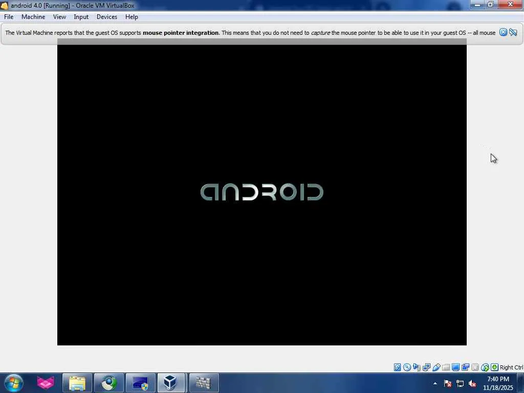The width and height of the screenshot is (524, 393).
Task: Click the don't-show-again icon on the notification bar
Action: (513, 32)
